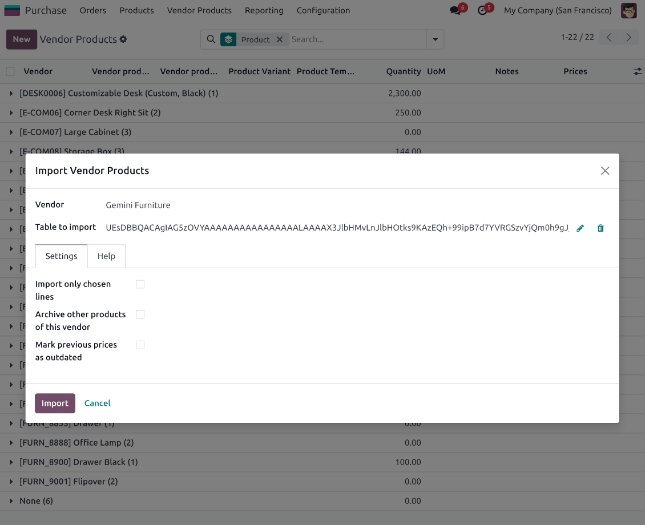Open the search options dropdown arrow

coord(434,39)
